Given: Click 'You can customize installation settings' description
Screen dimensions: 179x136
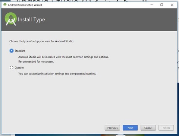Looking at the screenshot, I should [x=57, y=74].
